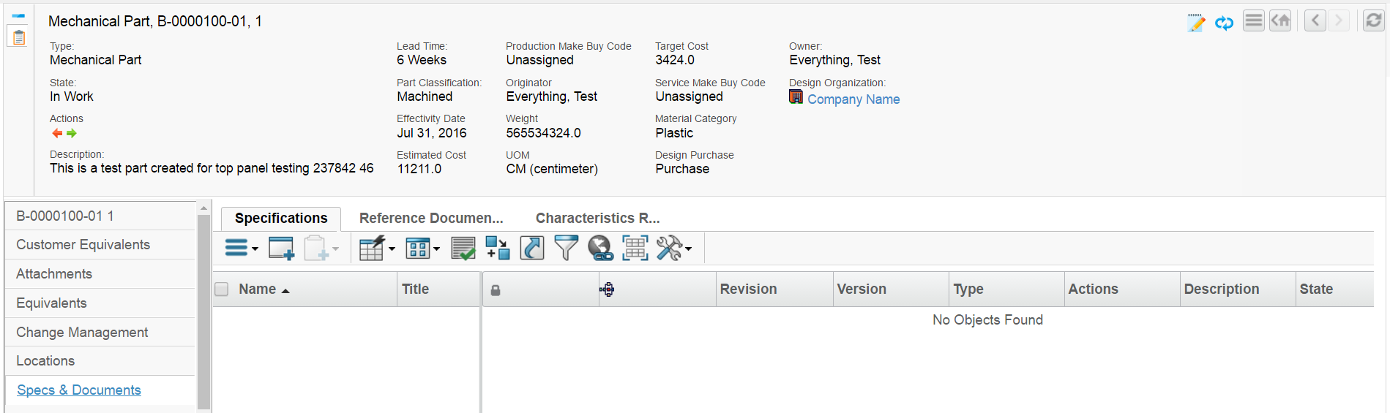Viewport: 1390px width, 413px height.
Task: Open the Company Name link
Action: click(x=853, y=99)
